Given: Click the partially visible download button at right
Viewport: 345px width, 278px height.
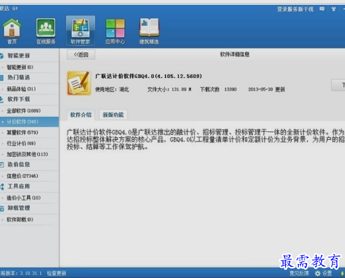Looking at the screenshot, I should pos(338,85).
